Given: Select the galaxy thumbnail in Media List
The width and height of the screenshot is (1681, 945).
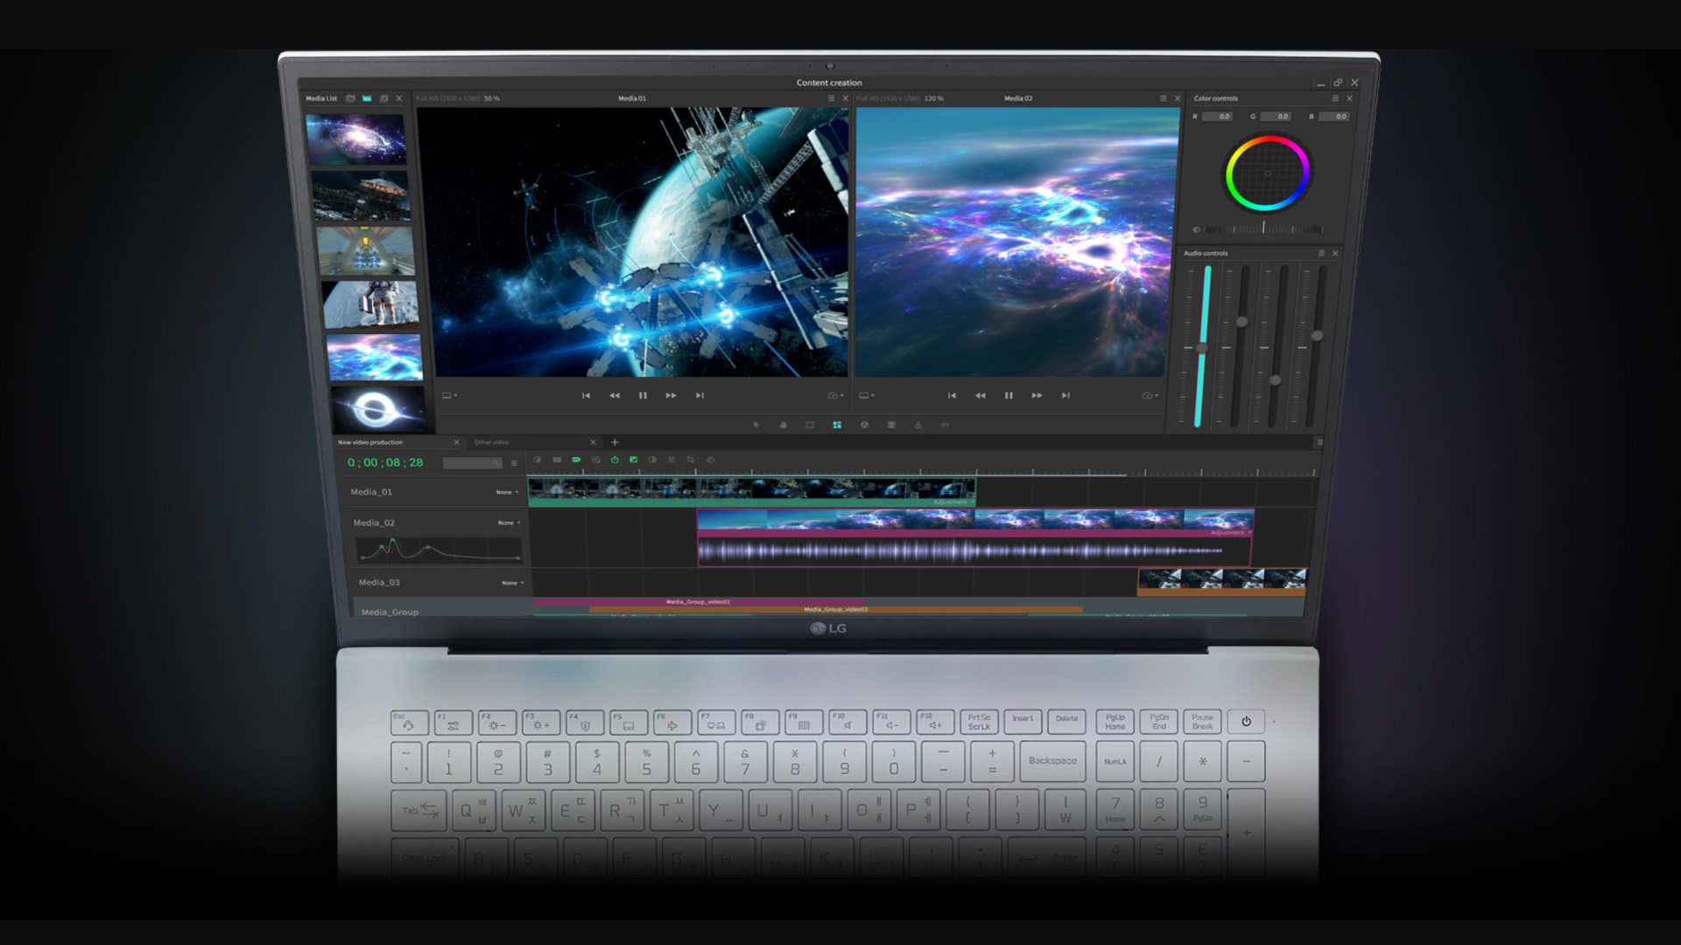Looking at the screenshot, I should pyautogui.click(x=355, y=139).
